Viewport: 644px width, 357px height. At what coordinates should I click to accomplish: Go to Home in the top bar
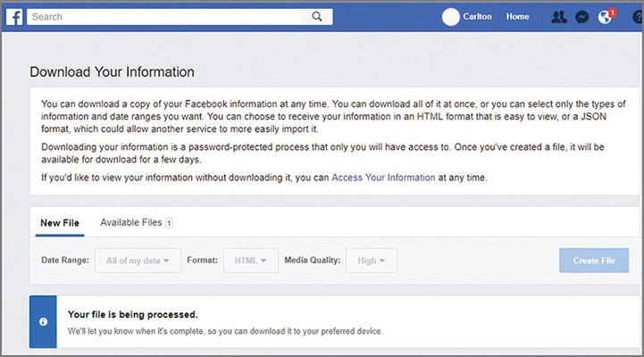coord(517,16)
